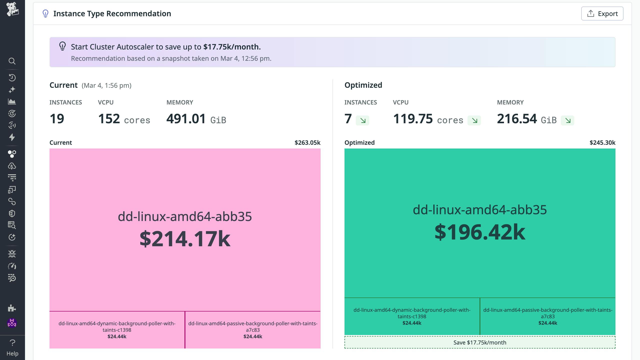Open the Events lightning bolt icon

[12, 138]
